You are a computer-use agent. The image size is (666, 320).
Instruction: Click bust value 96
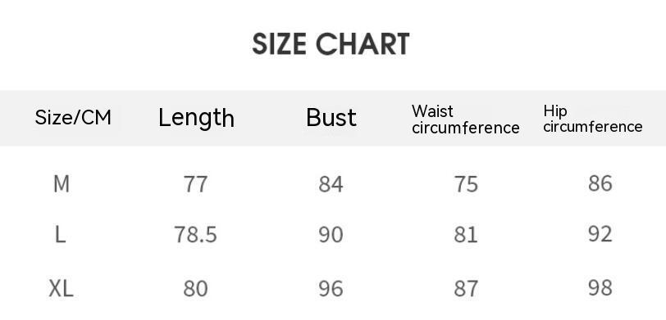(331, 289)
